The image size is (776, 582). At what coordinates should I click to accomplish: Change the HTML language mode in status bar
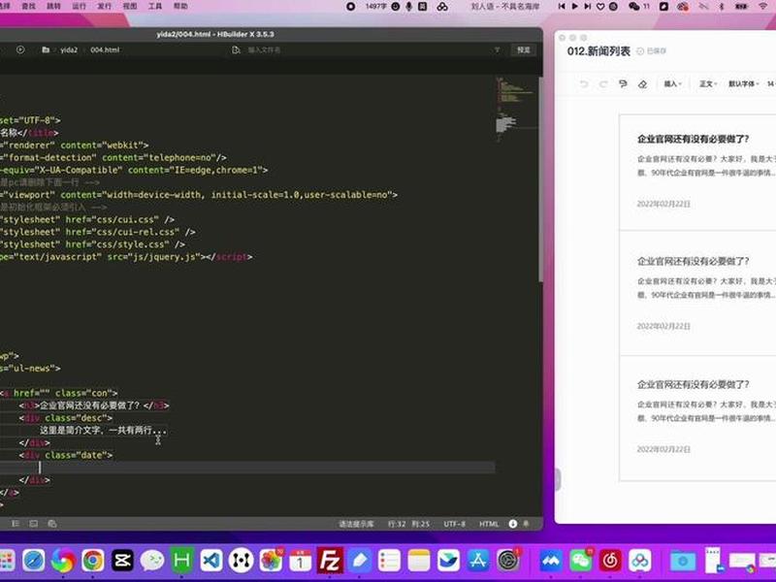click(x=489, y=524)
